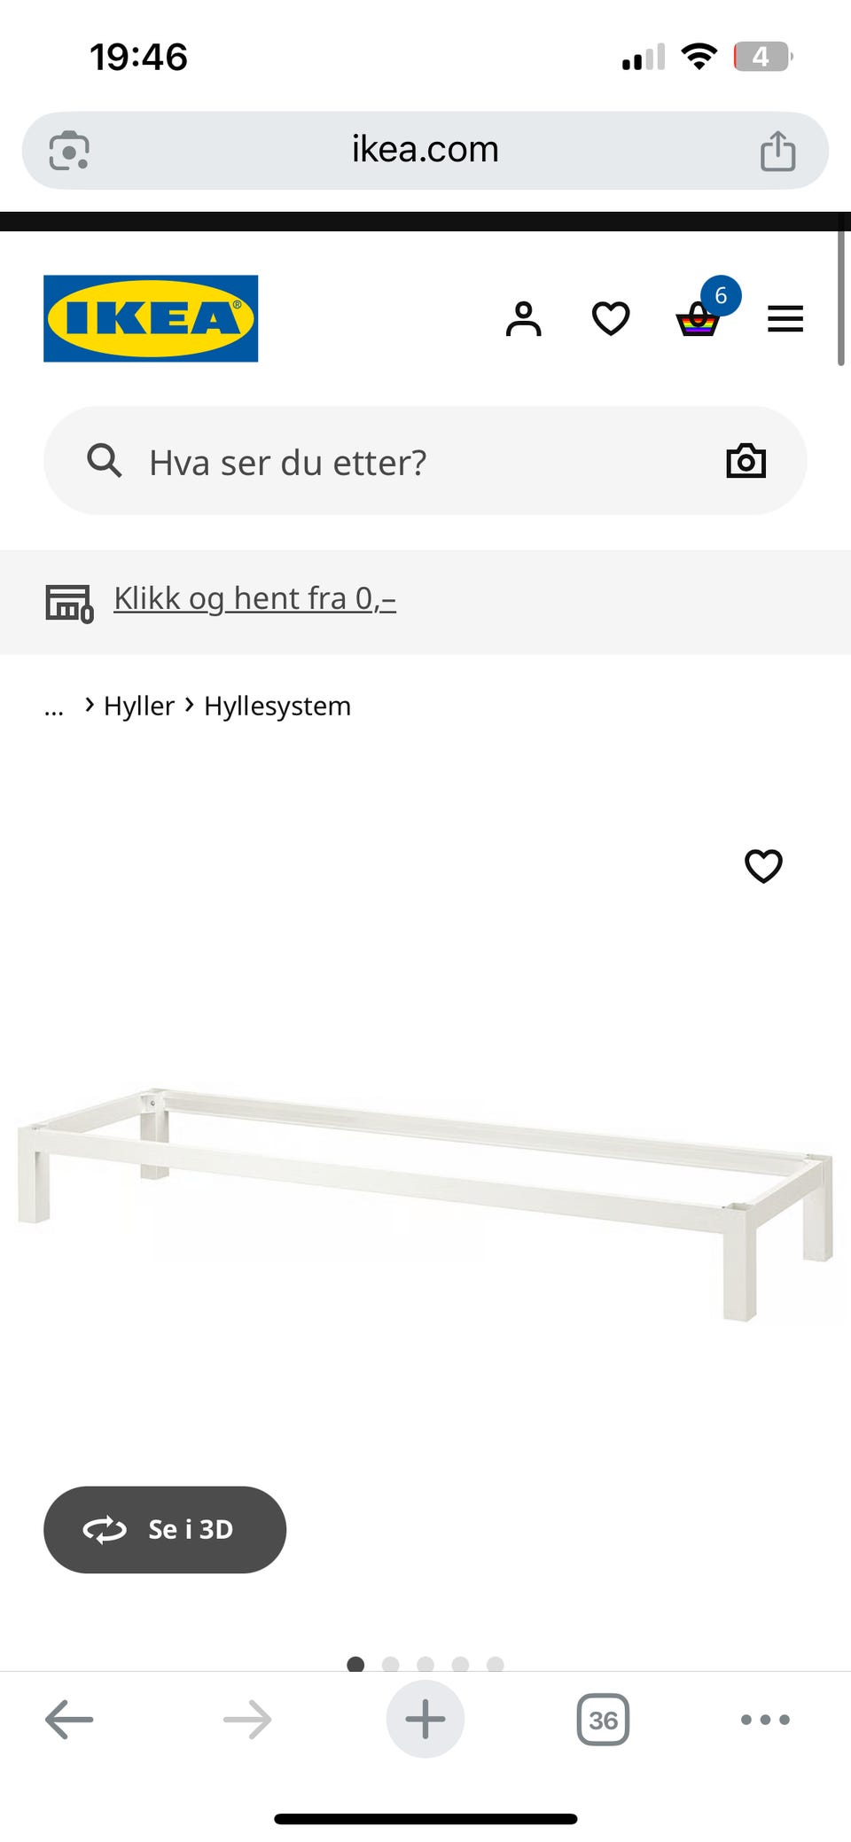Viewport: 851px width, 1842px height.
Task: Go to the Hyllesystem breadcrumb
Action: point(277,706)
